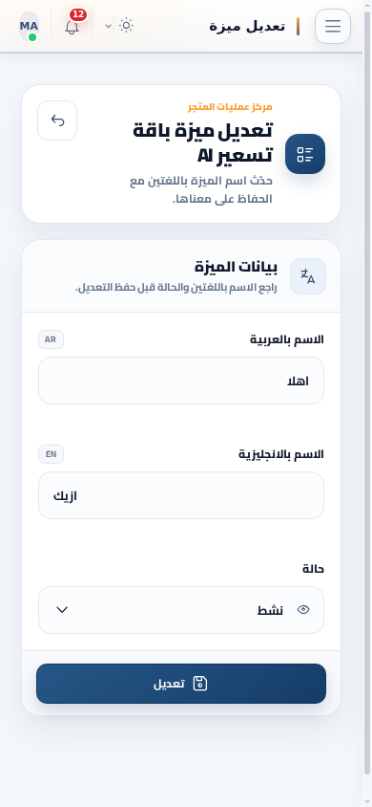
Task: Click the chevron arrow of status dropdown
Action: (x=62, y=610)
